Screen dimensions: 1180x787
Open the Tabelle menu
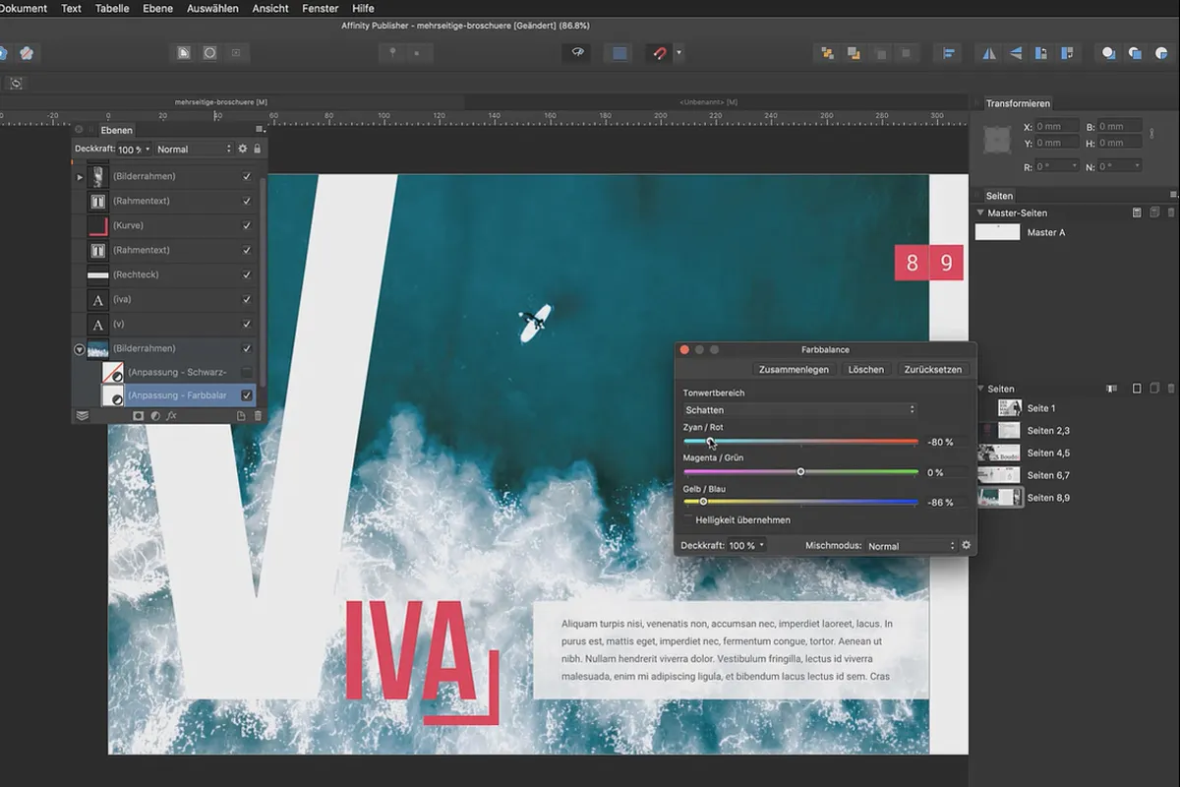point(112,8)
